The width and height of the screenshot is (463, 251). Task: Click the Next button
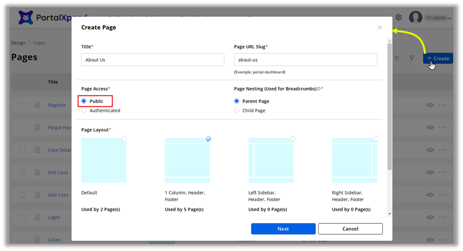click(x=283, y=229)
